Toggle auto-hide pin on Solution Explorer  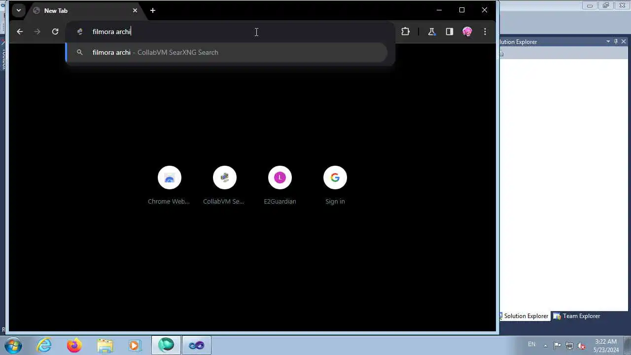pos(616,41)
